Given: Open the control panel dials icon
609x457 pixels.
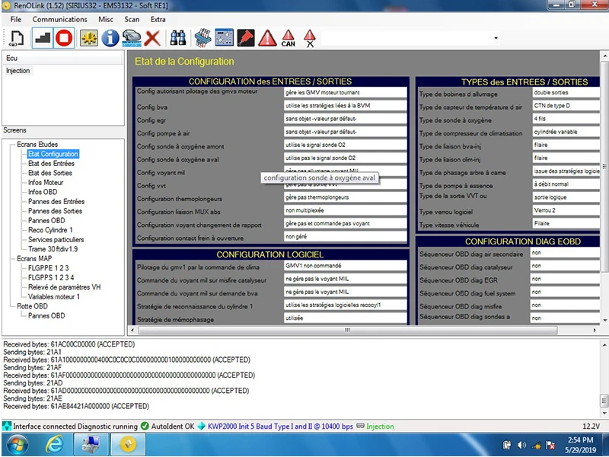Looking at the screenshot, I should 224,37.
